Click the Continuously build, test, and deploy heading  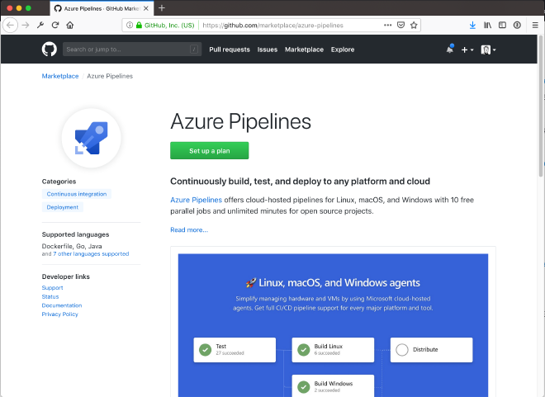point(300,182)
